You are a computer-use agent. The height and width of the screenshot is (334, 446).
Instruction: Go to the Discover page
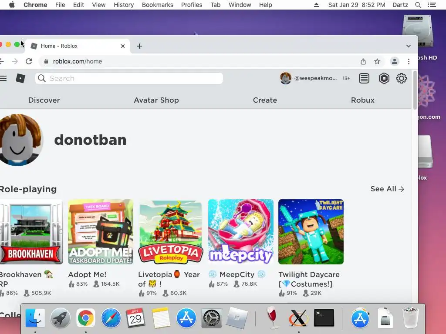click(44, 100)
